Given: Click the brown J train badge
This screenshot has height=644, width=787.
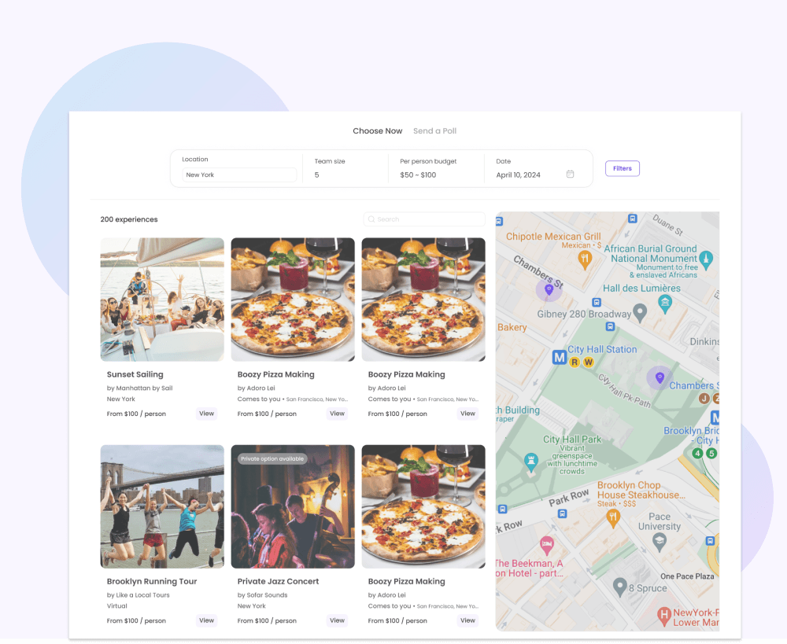Looking at the screenshot, I should click(x=704, y=398).
